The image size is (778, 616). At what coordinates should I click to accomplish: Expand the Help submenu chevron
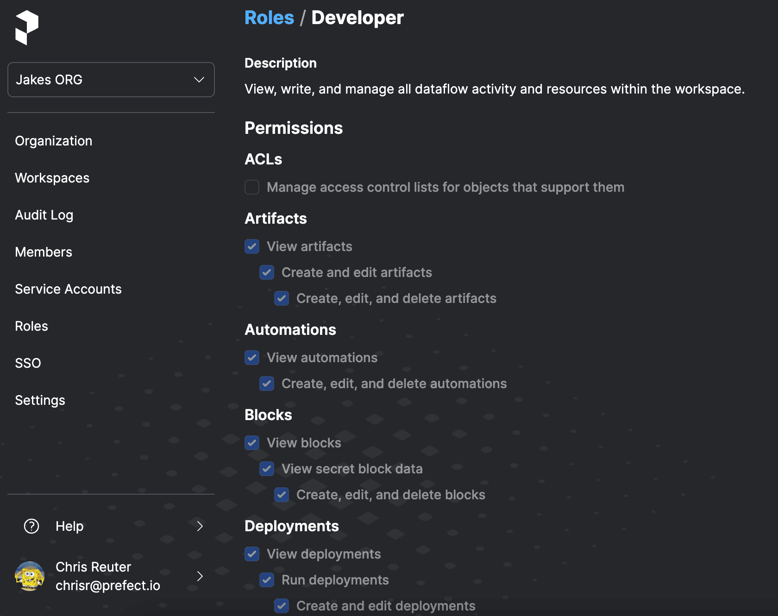coord(200,526)
